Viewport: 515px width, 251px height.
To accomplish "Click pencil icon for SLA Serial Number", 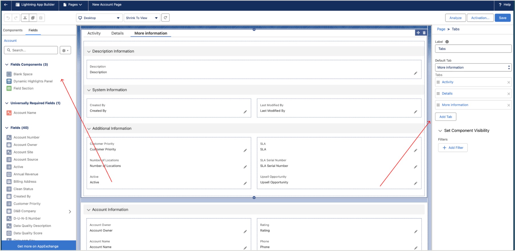I will click(415, 167).
